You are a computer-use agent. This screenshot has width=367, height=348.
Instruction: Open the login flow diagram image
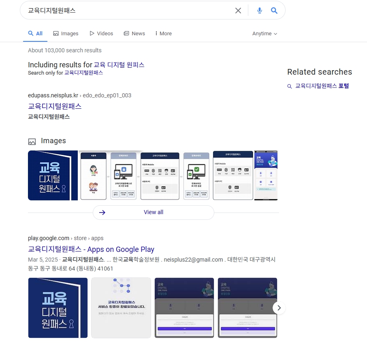tap(145, 176)
